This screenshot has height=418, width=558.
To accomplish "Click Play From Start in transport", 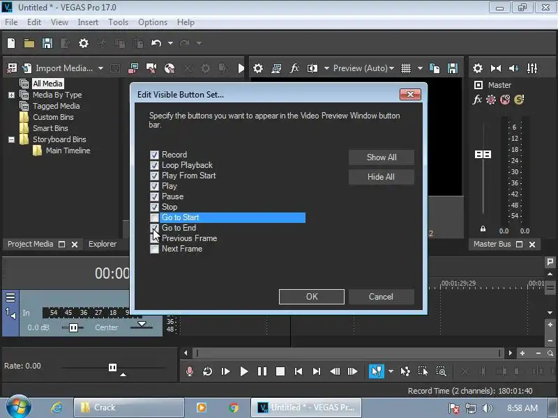I will pyautogui.click(x=225, y=371).
